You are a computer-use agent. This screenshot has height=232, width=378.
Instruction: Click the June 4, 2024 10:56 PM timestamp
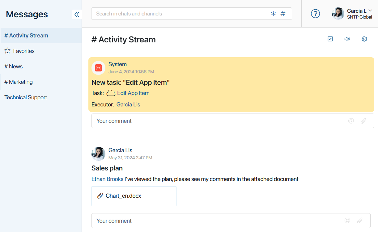pyautogui.click(x=131, y=72)
